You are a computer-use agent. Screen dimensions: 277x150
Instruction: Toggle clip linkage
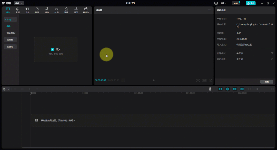(235, 89)
